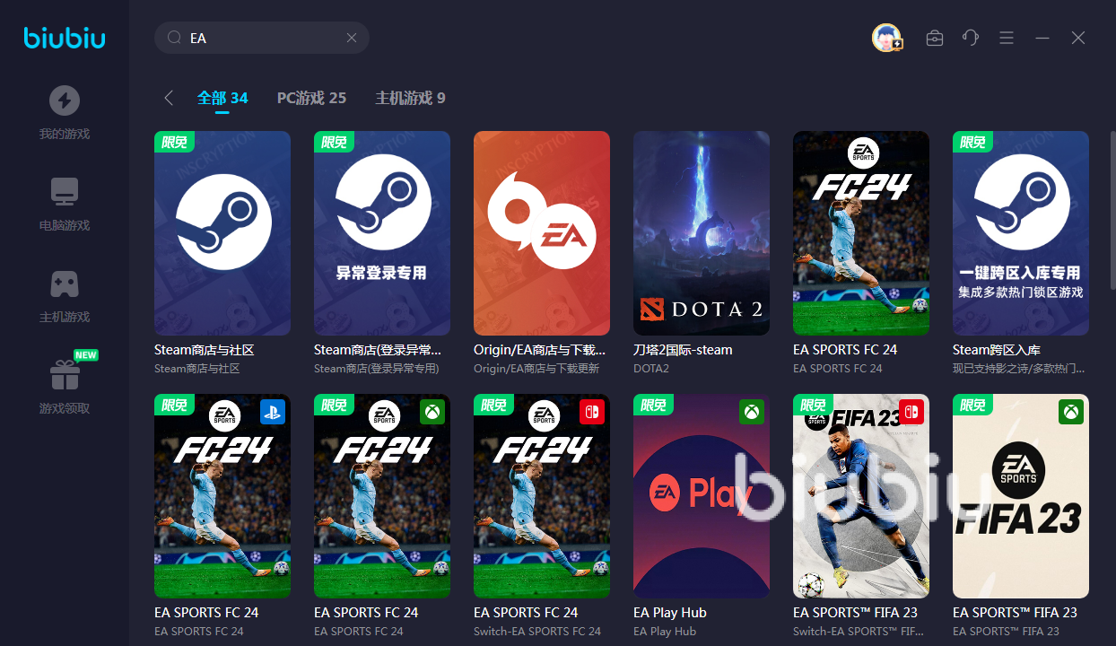Open customer support headset icon

[971, 38]
